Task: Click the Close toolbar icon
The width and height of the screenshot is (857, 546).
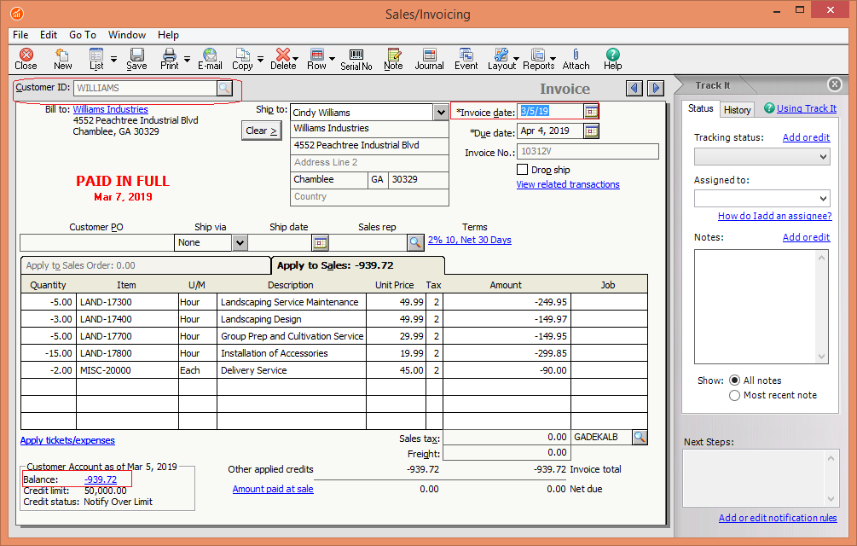Action: (x=26, y=59)
